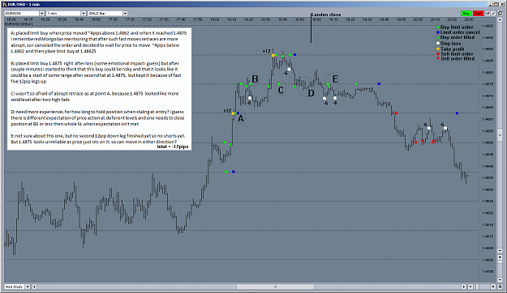Select the draw line pencil icon
This screenshot has height=293, width=507.
click(x=493, y=13)
